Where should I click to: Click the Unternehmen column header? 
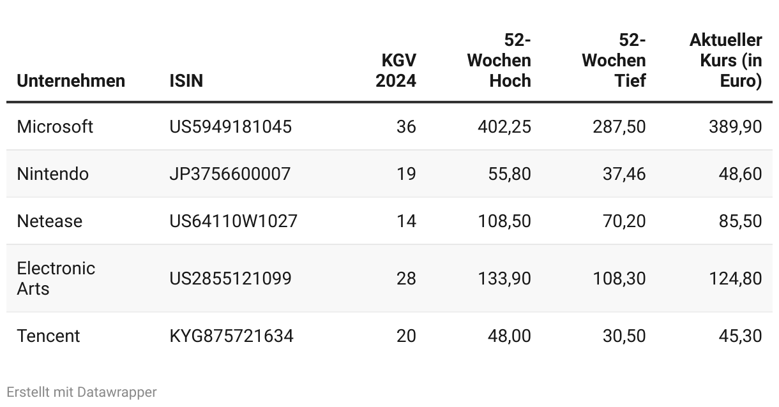[x=71, y=81]
